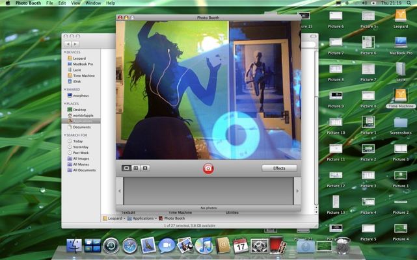Select MacBook Pro in the Finder sidebar
Viewport: 417px width, 260px height.
coord(83,64)
